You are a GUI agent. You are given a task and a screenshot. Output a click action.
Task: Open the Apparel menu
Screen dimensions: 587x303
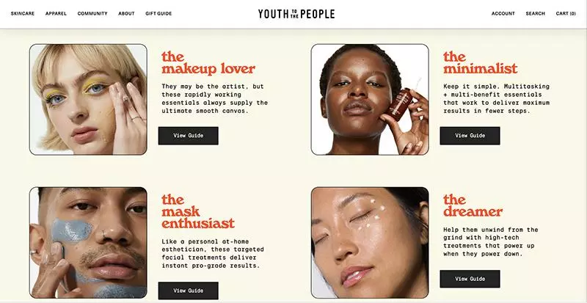click(x=56, y=13)
